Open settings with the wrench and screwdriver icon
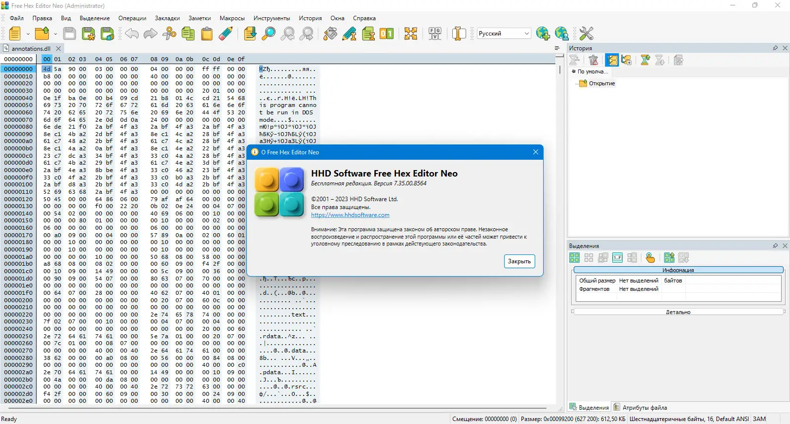The height and width of the screenshot is (424, 790). point(587,34)
